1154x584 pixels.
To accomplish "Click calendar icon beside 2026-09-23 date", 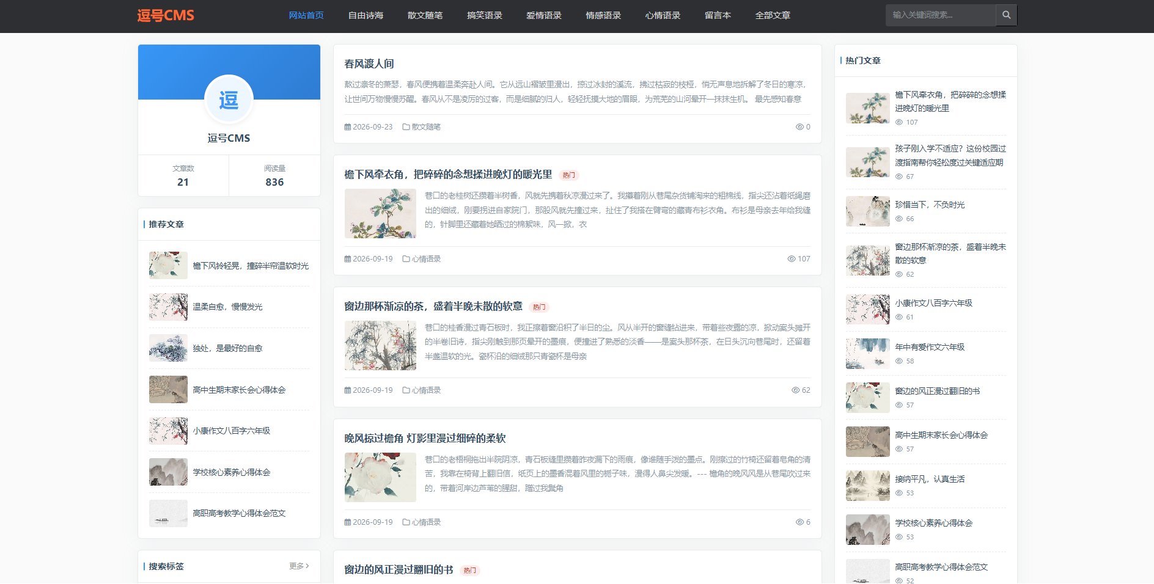I will [x=347, y=127].
